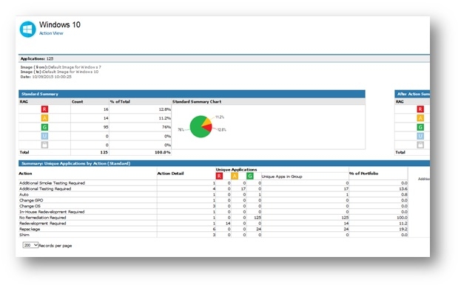
Task: Click red R icon in After Action Summary
Action: coord(420,109)
